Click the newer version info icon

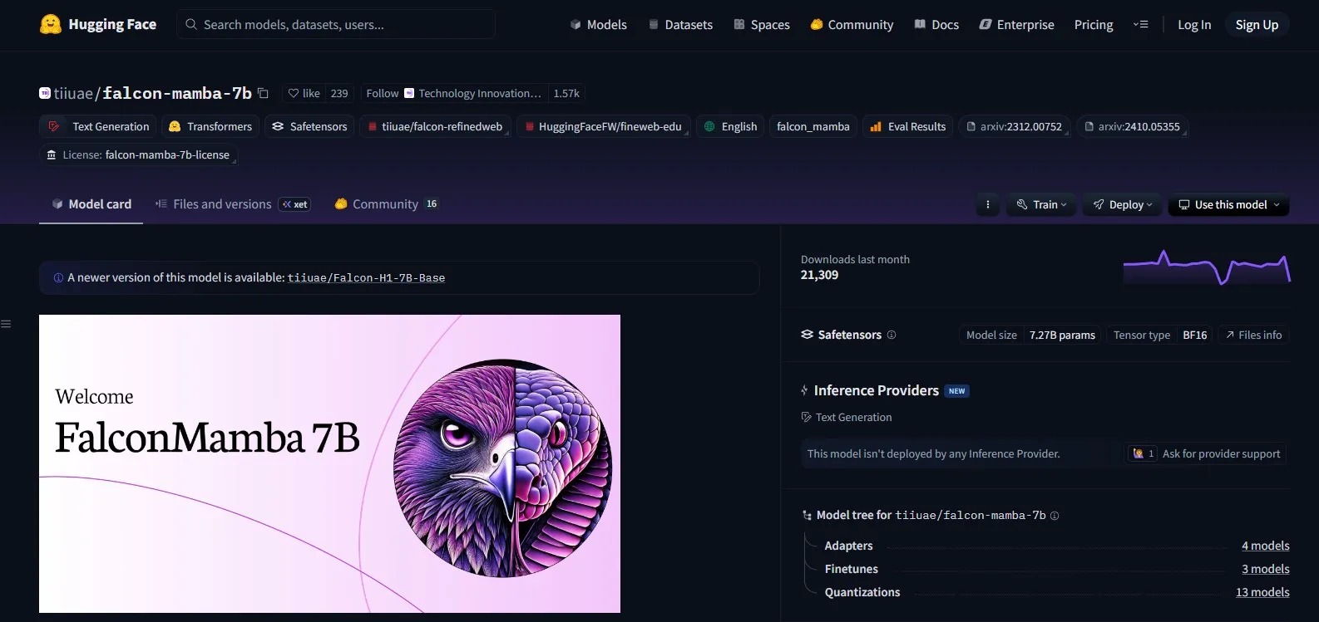point(58,278)
